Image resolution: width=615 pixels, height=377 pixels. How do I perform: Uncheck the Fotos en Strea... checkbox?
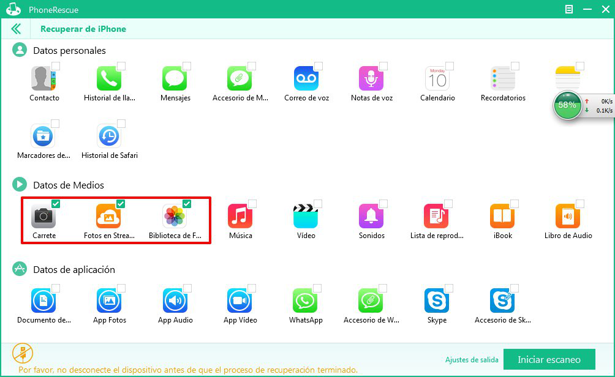click(121, 203)
